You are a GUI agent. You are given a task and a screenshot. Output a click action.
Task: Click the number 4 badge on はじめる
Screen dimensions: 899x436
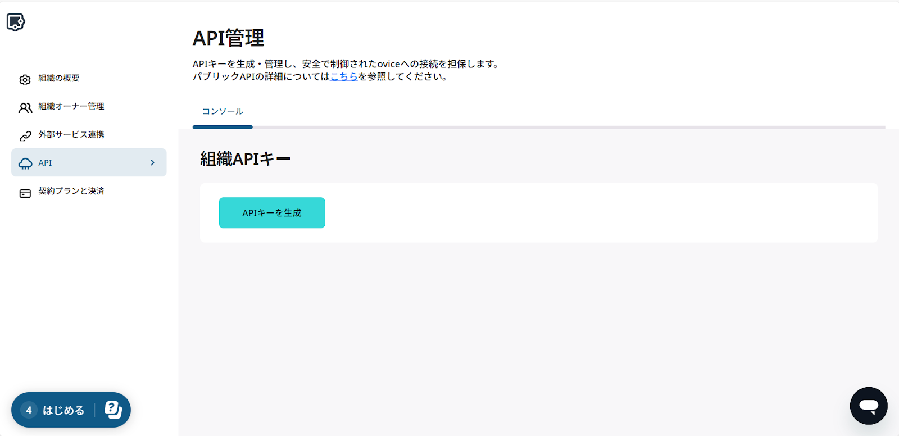(x=29, y=410)
